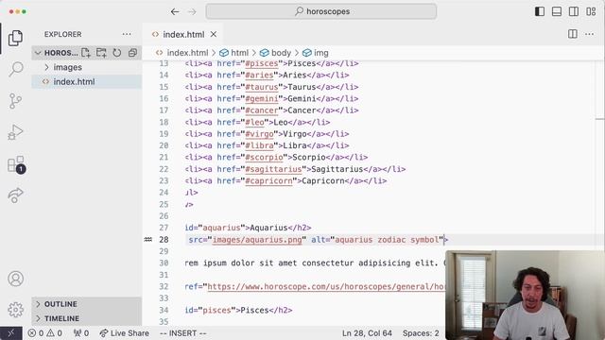Click the webcam video overlay
This screenshot has height=340, width=605.
525,296
